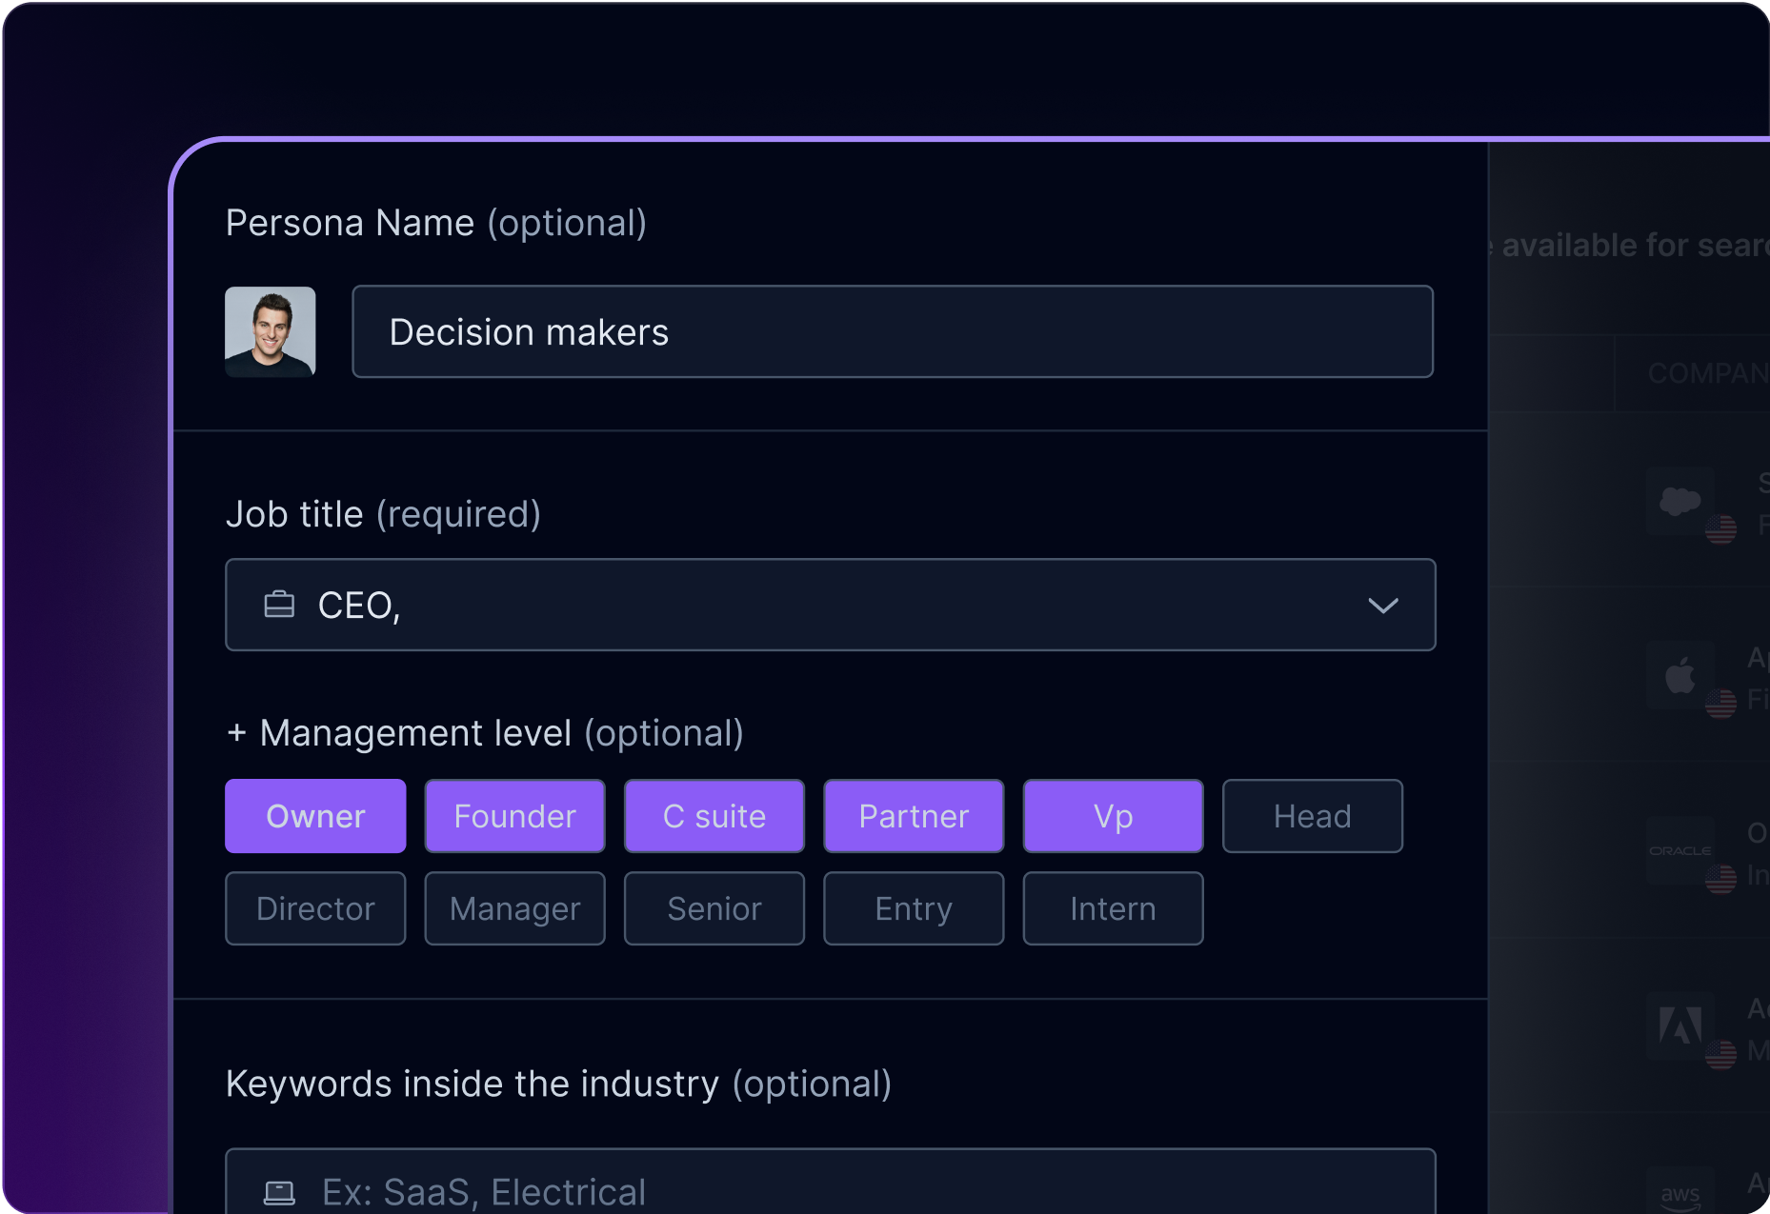Select the Manager level button

coord(514,908)
